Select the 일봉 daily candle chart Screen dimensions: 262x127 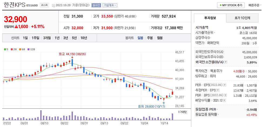(x=140, y=38)
